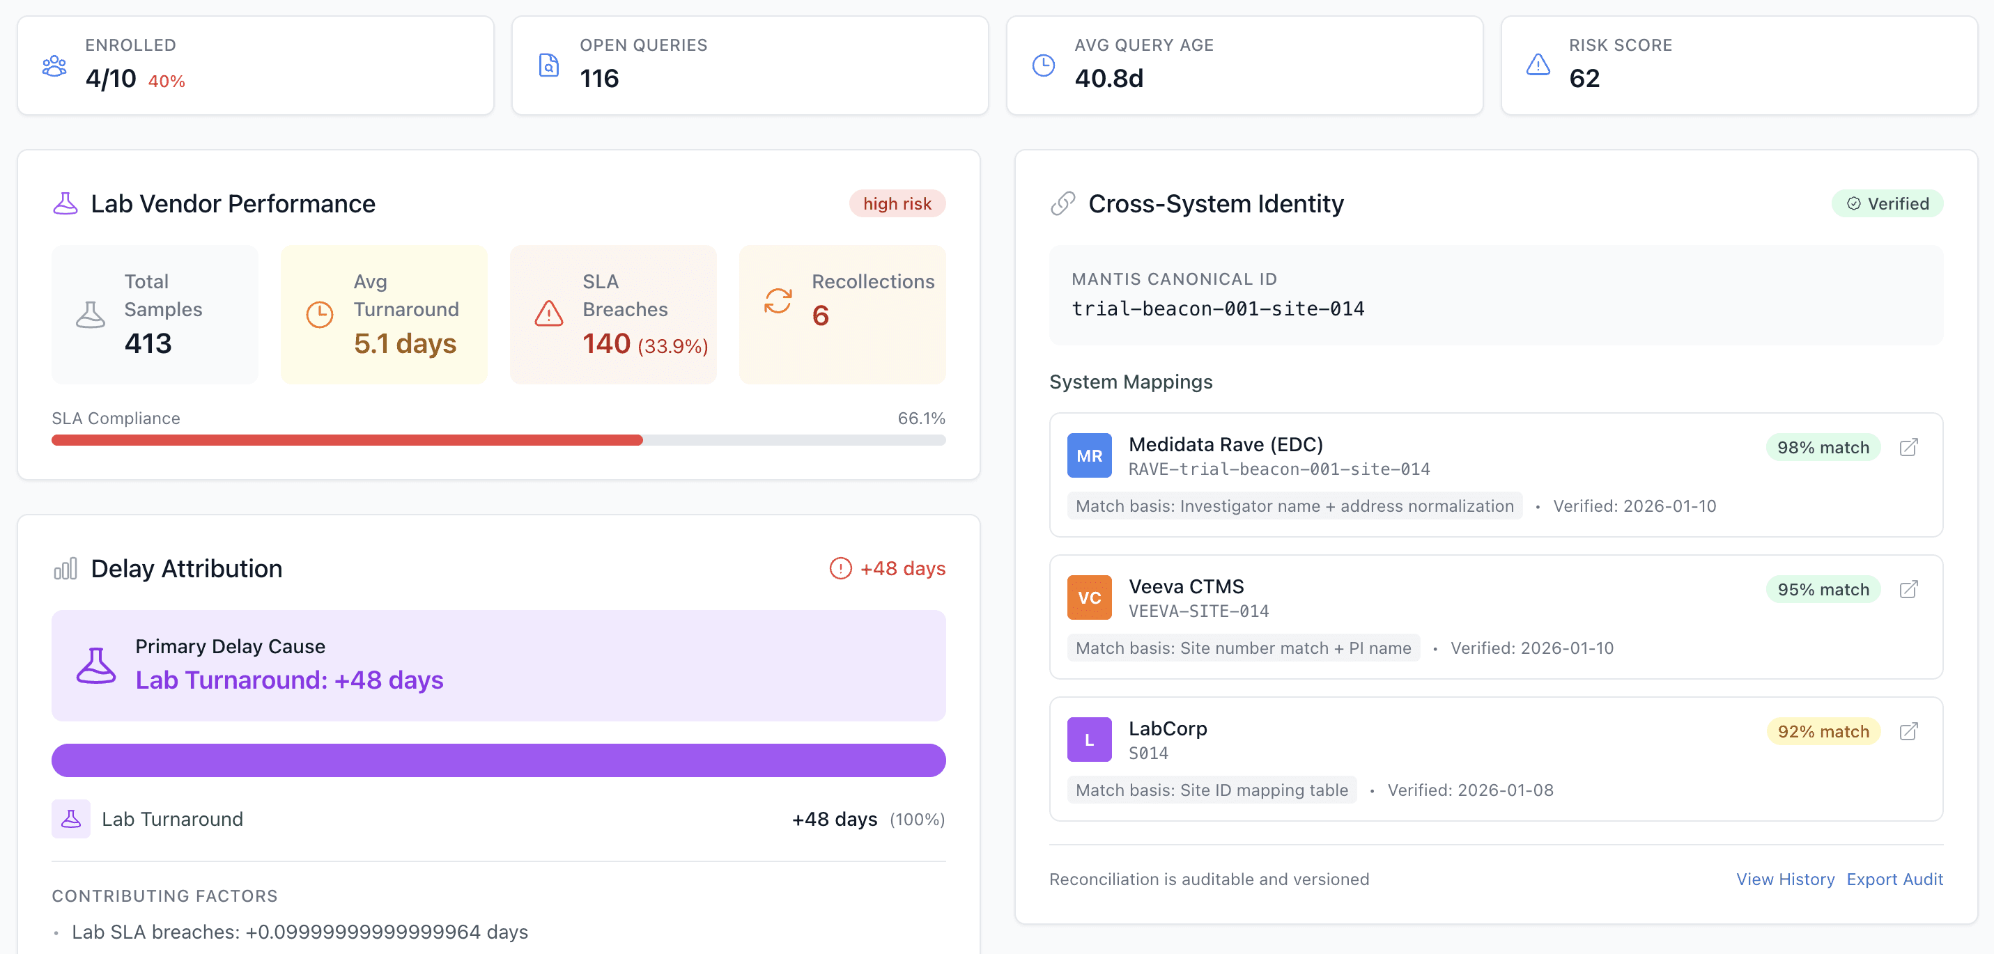Click the Avg Turnaround clock icon
This screenshot has width=1994, height=954.
pyautogui.click(x=320, y=313)
